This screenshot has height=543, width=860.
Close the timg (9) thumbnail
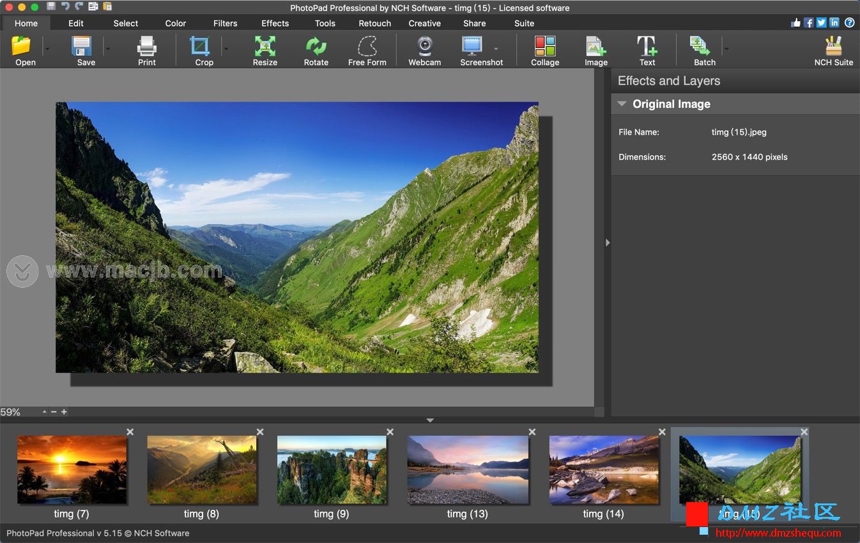coord(390,432)
